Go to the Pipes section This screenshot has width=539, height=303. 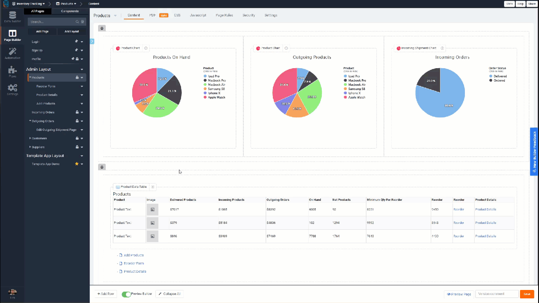click(12, 72)
